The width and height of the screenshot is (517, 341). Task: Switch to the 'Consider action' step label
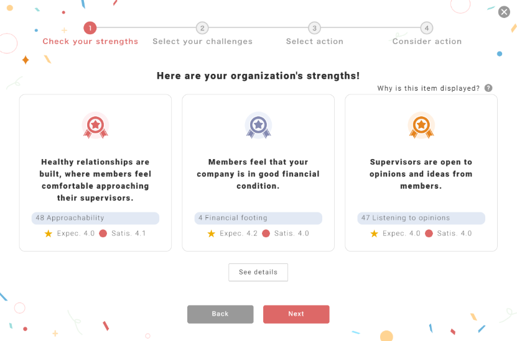[x=427, y=42]
